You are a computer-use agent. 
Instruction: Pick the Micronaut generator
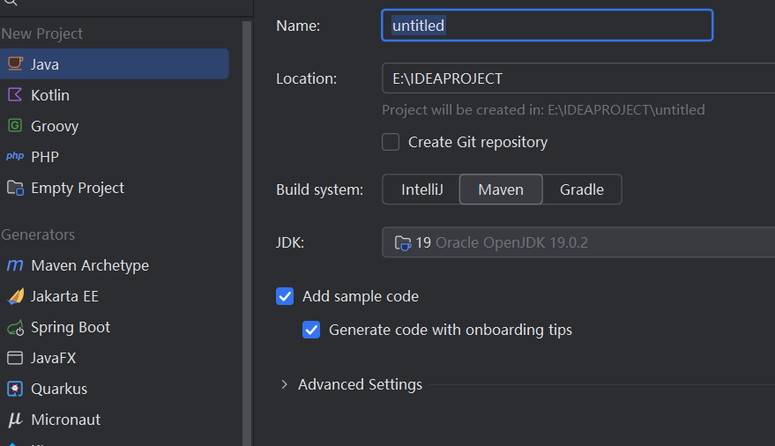coord(114,420)
